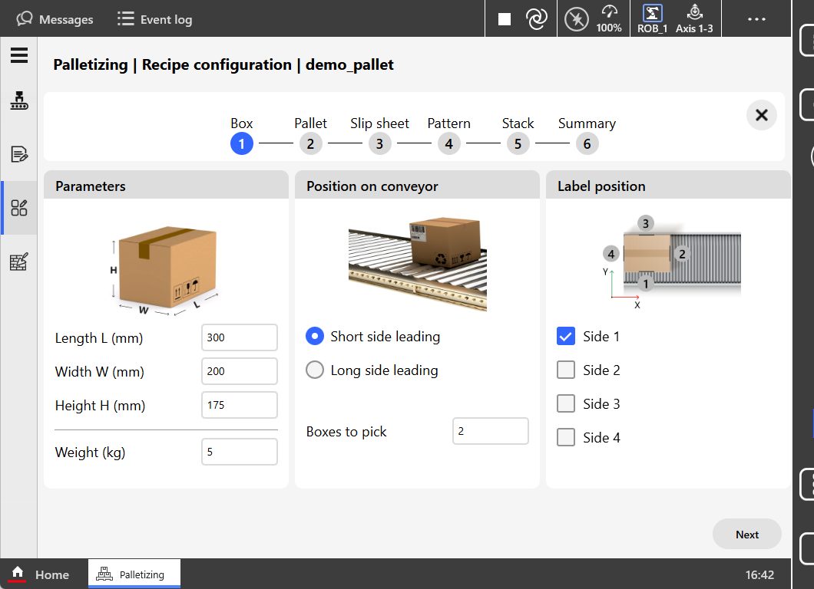Open the palletizing robot sidebar icon

(19, 100)
